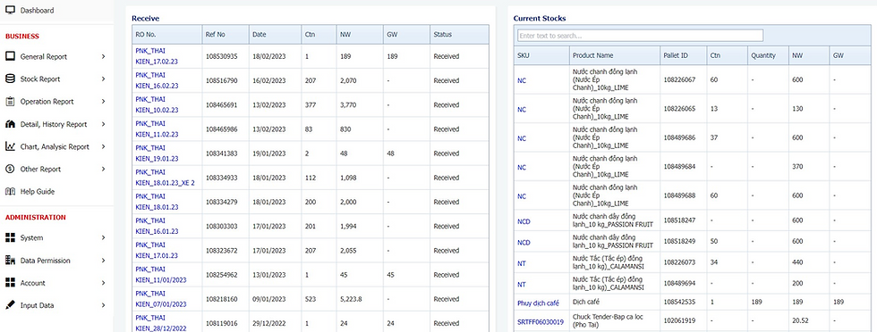Open receive order PNK_THAI KIEN_16.02.23
The image size is (877, 332).
(157, 81)
